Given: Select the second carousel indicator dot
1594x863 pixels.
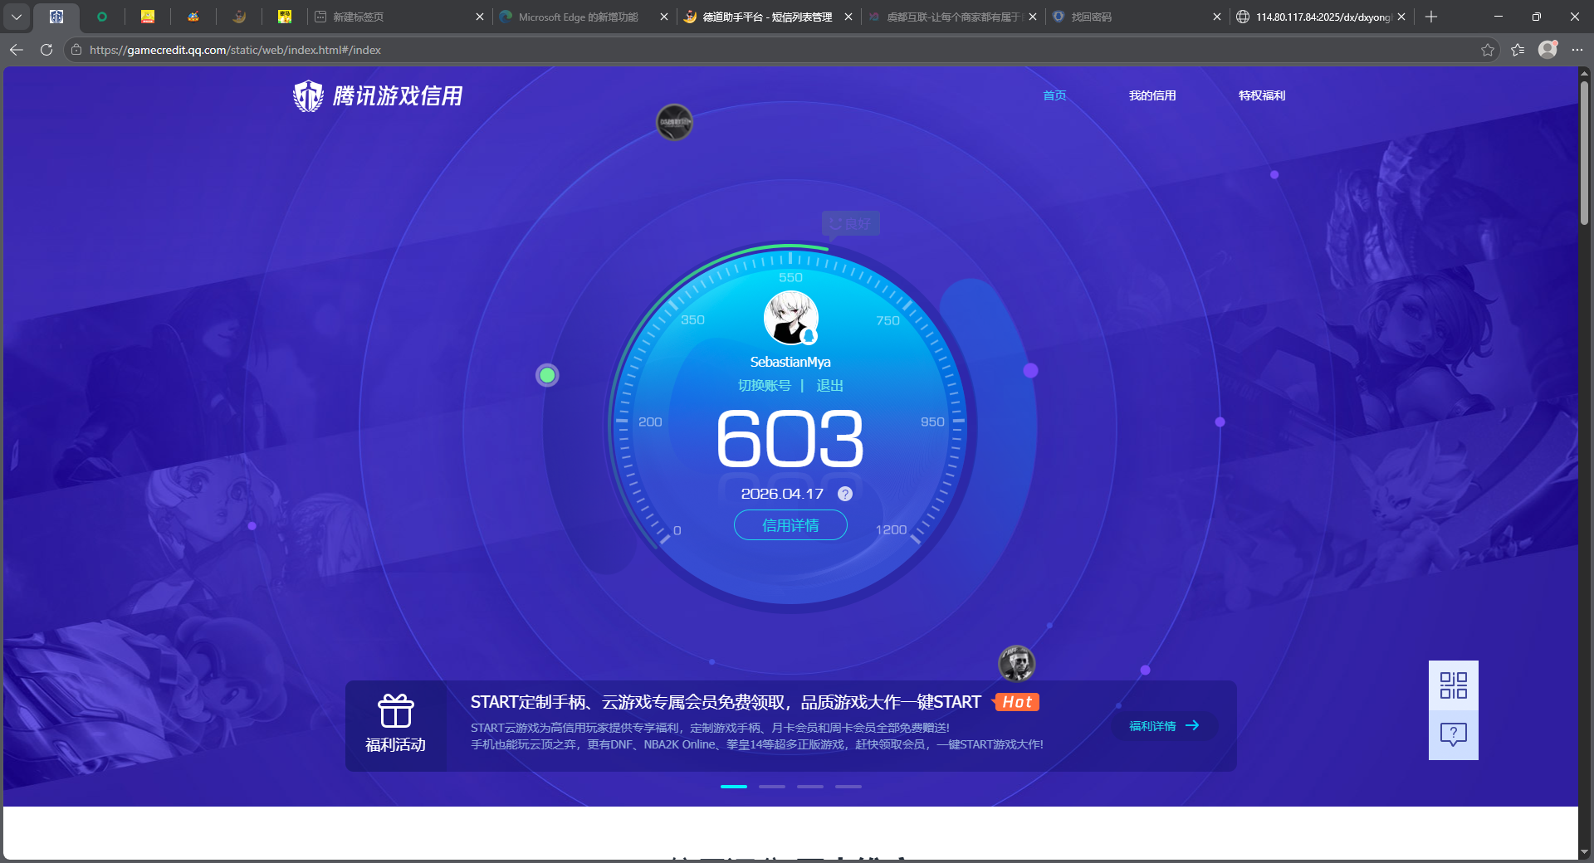Looking at the screenshot, I should (772, 787).
